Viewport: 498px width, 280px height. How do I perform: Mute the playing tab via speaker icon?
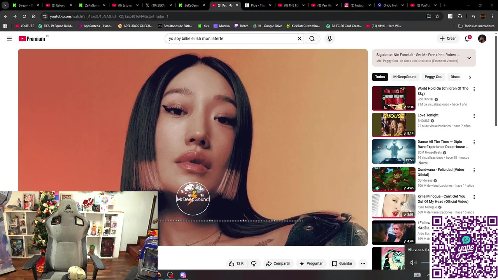click(231, 5)
